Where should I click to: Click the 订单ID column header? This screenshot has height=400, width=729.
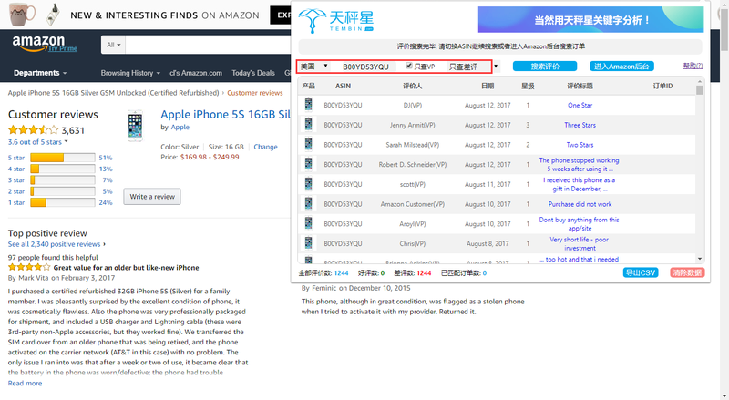[x=662, y=86]
